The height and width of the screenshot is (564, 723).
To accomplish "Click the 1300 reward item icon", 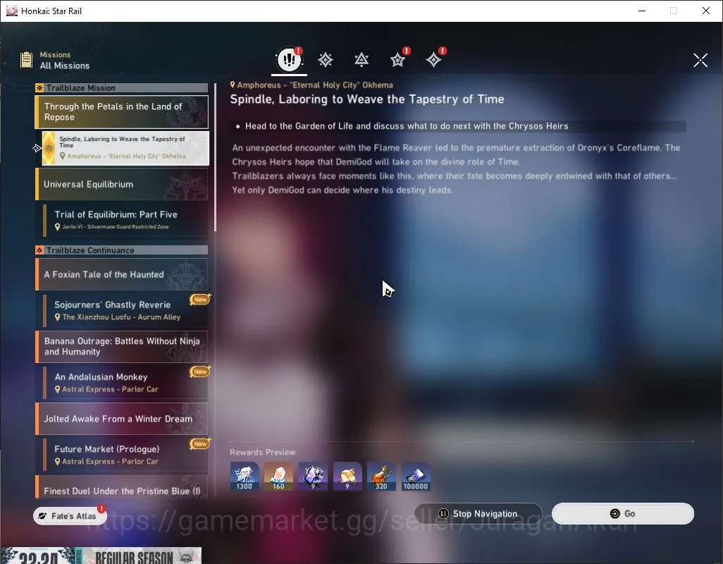I will click(x=245, y=477).
